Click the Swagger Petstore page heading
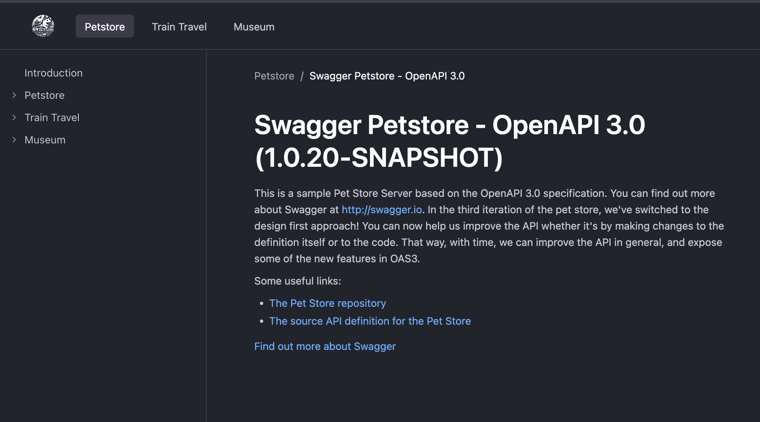760x422 pixels. [x=450, y=141]
